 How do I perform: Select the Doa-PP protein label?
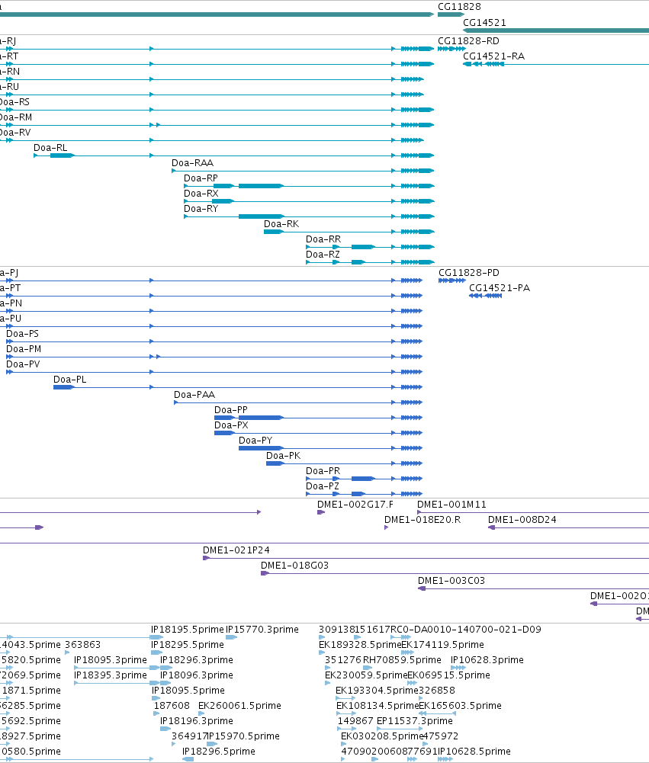tap(231, 410)
